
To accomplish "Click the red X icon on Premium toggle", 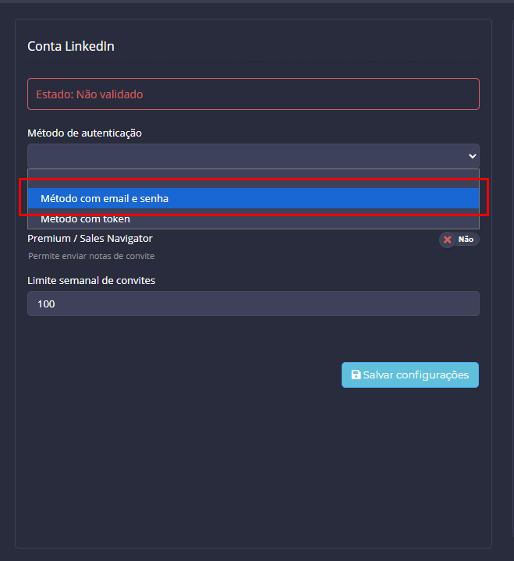I will point(448,240).
